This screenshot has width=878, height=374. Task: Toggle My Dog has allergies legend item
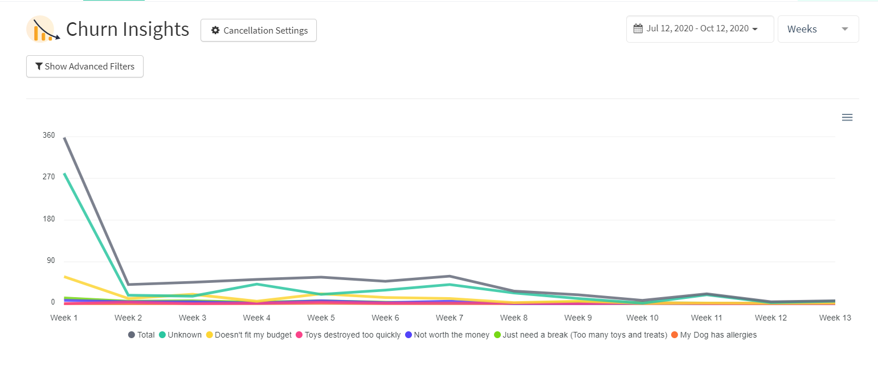click(713, 335)
